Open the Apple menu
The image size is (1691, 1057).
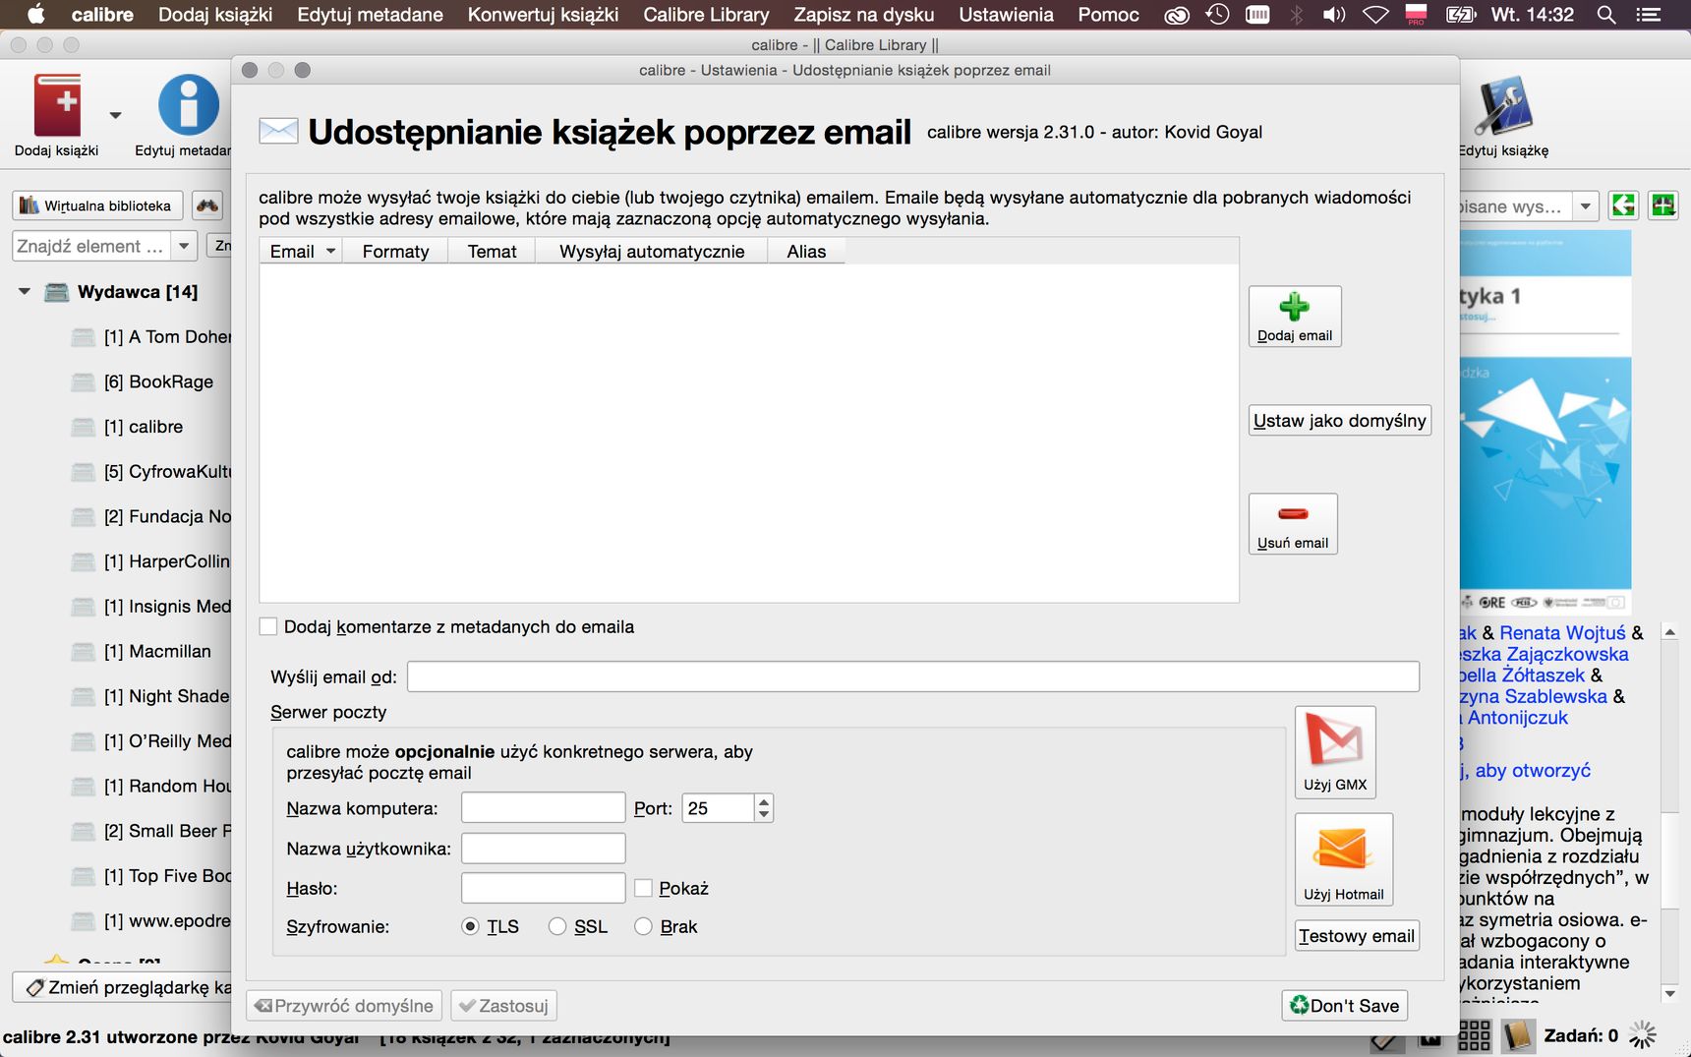(36, 15)
